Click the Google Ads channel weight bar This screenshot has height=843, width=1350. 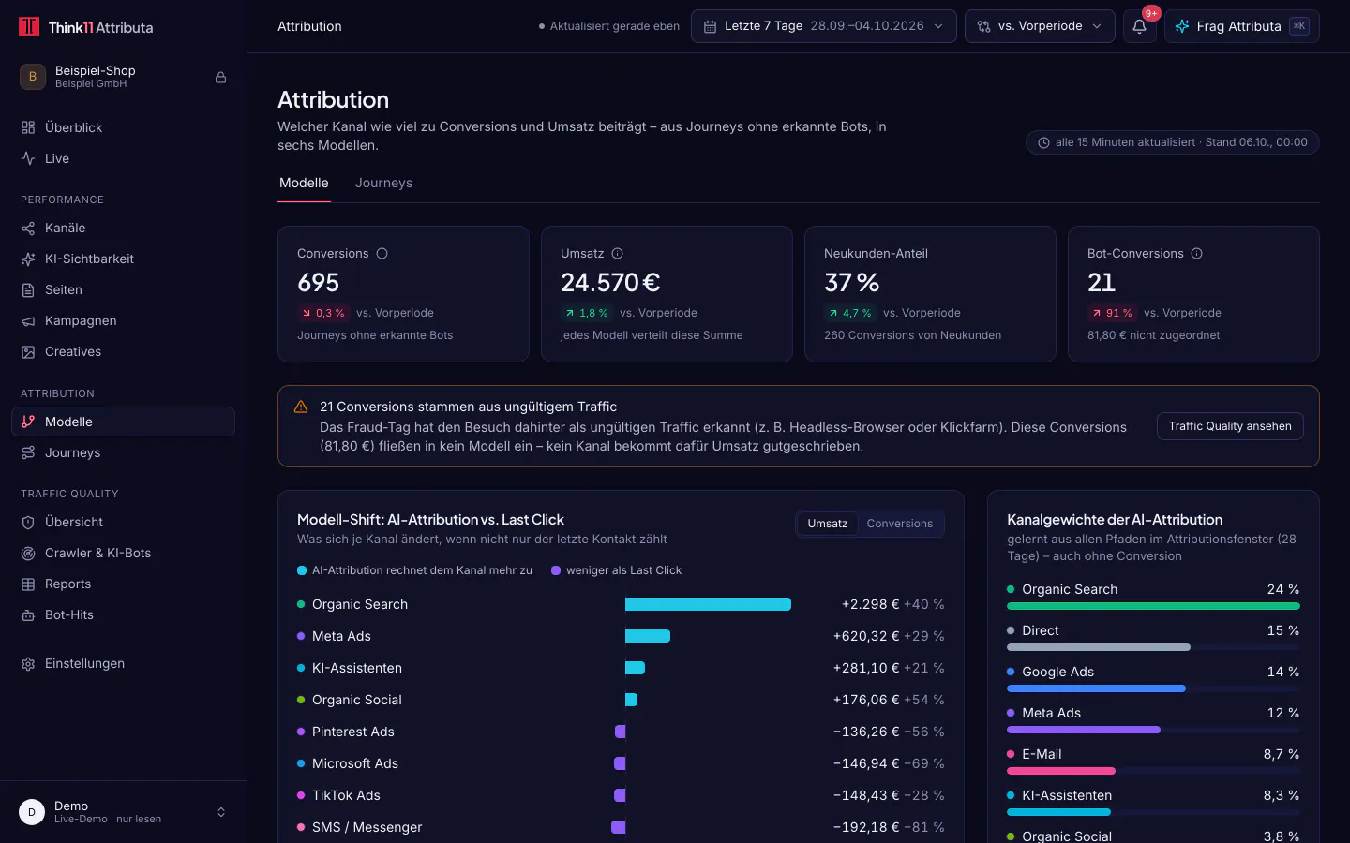[1096, 688]
